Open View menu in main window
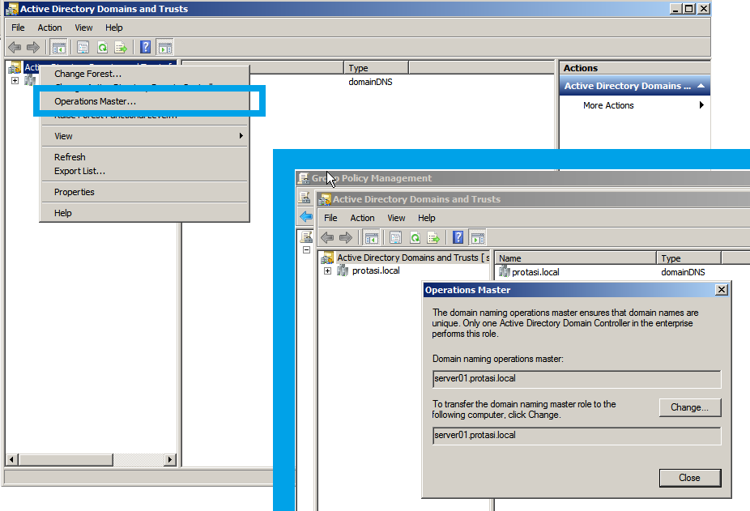 (83, 28)
